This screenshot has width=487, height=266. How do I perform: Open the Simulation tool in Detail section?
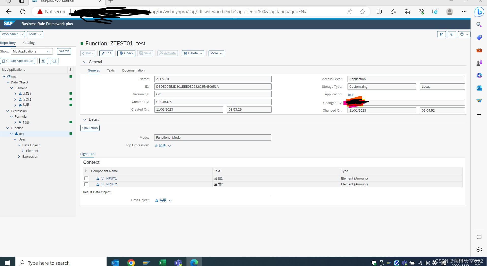pos(90,128)
